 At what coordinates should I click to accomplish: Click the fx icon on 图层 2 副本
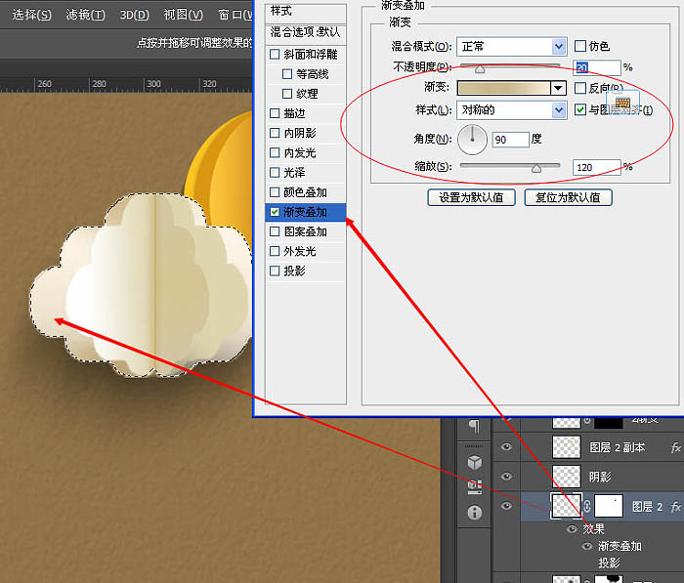point(676,447)
